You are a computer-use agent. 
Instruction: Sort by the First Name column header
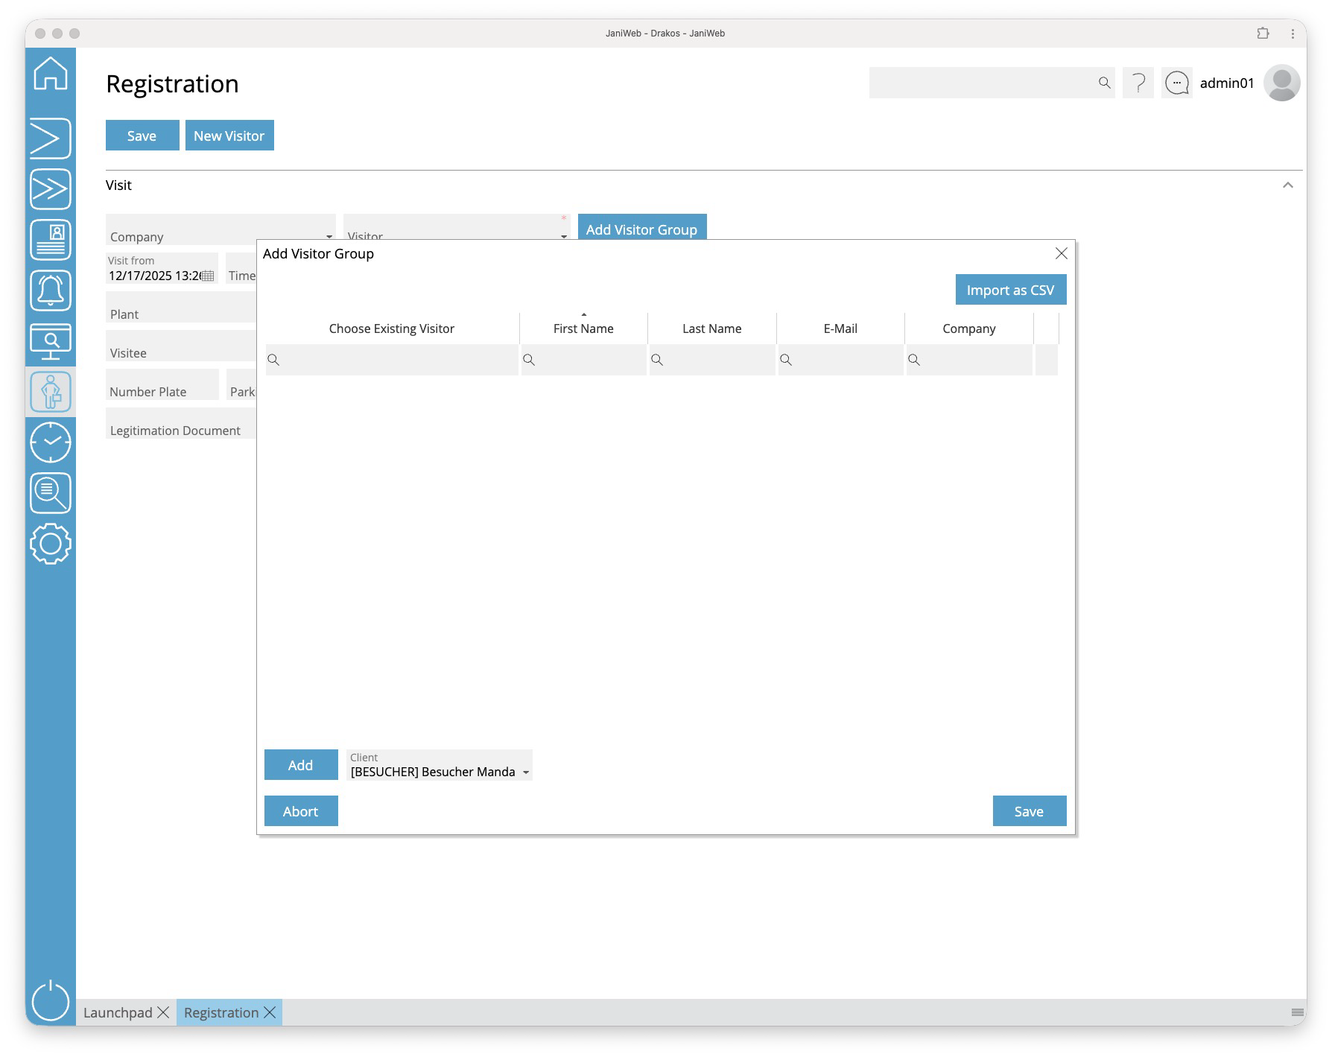click(583, 328)
